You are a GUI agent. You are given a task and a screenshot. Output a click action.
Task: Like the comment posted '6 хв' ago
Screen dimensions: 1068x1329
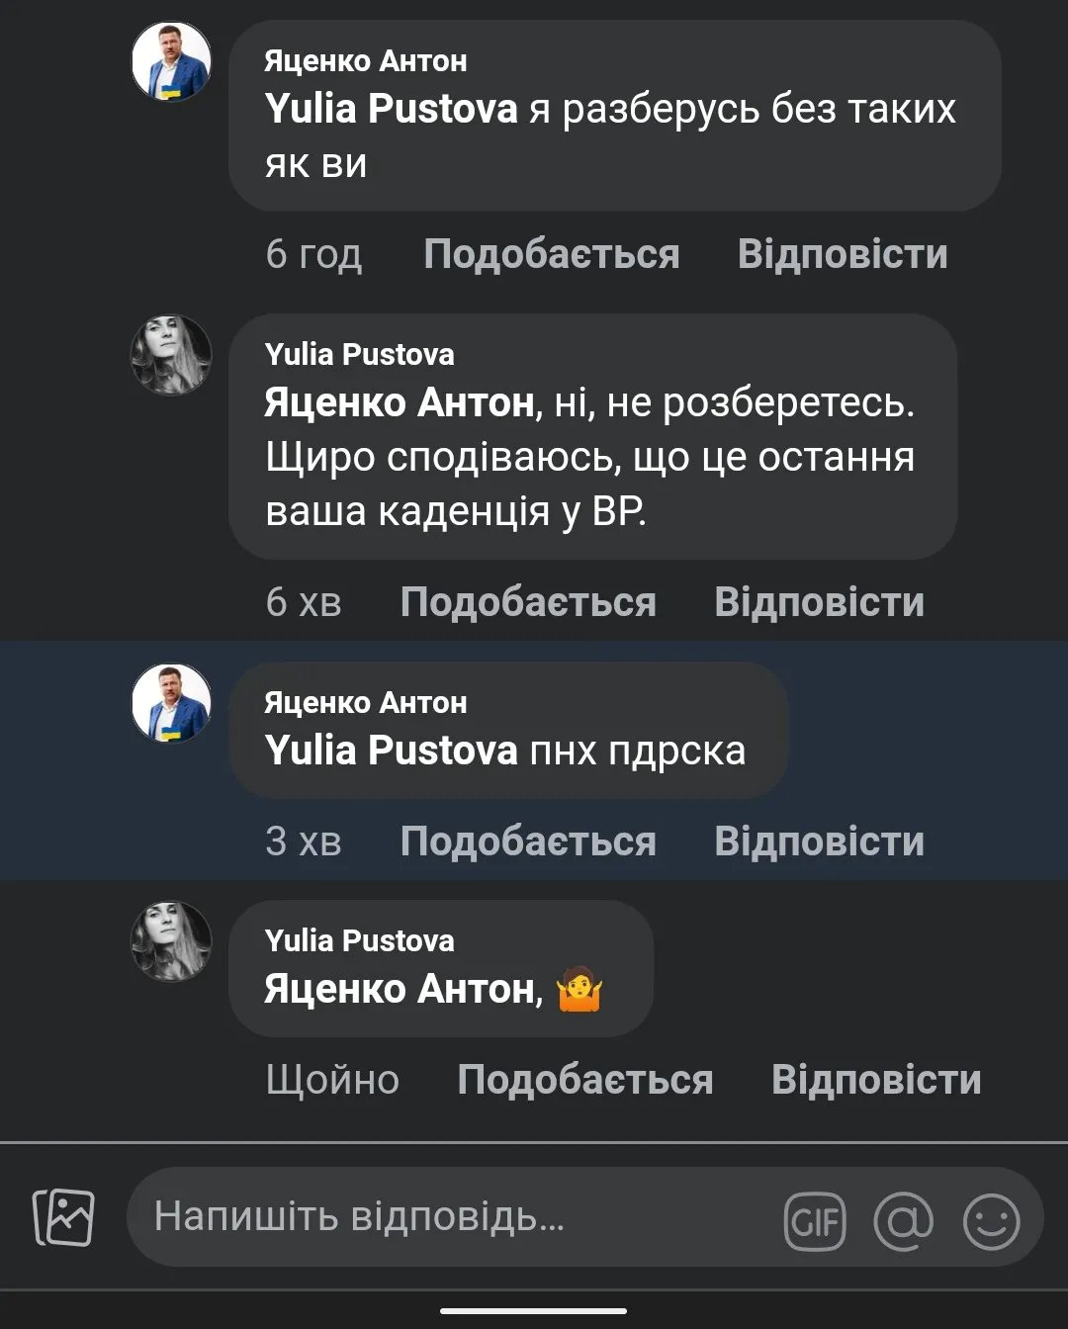(x=528, y=602)
